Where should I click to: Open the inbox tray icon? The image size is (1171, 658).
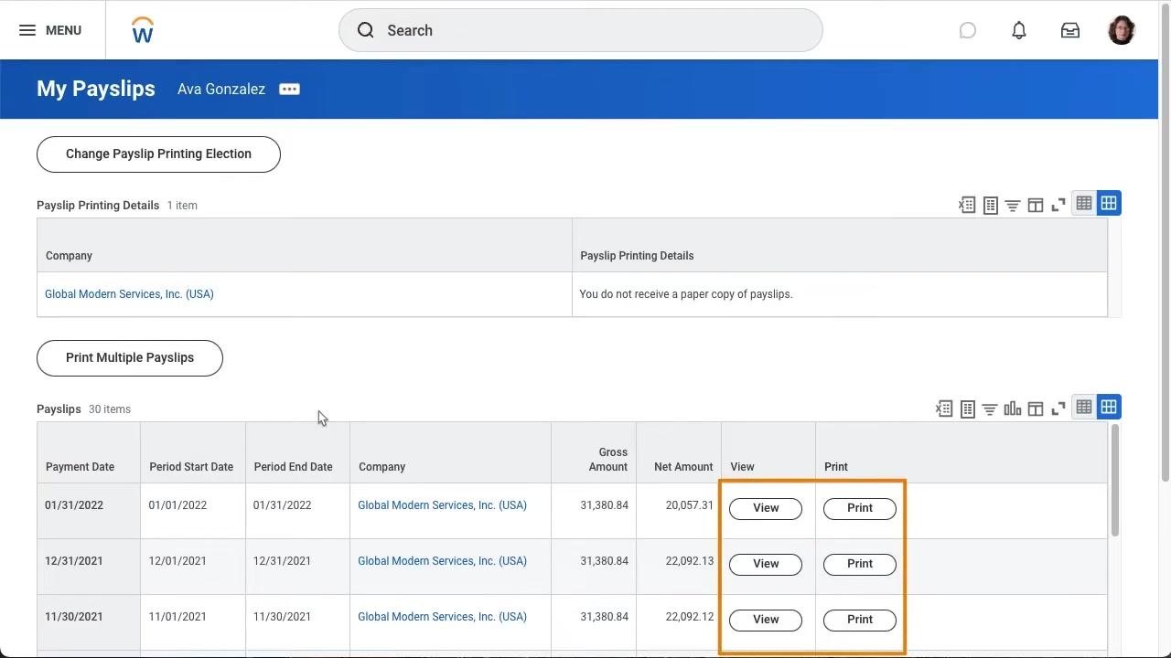click(1070, 30)
